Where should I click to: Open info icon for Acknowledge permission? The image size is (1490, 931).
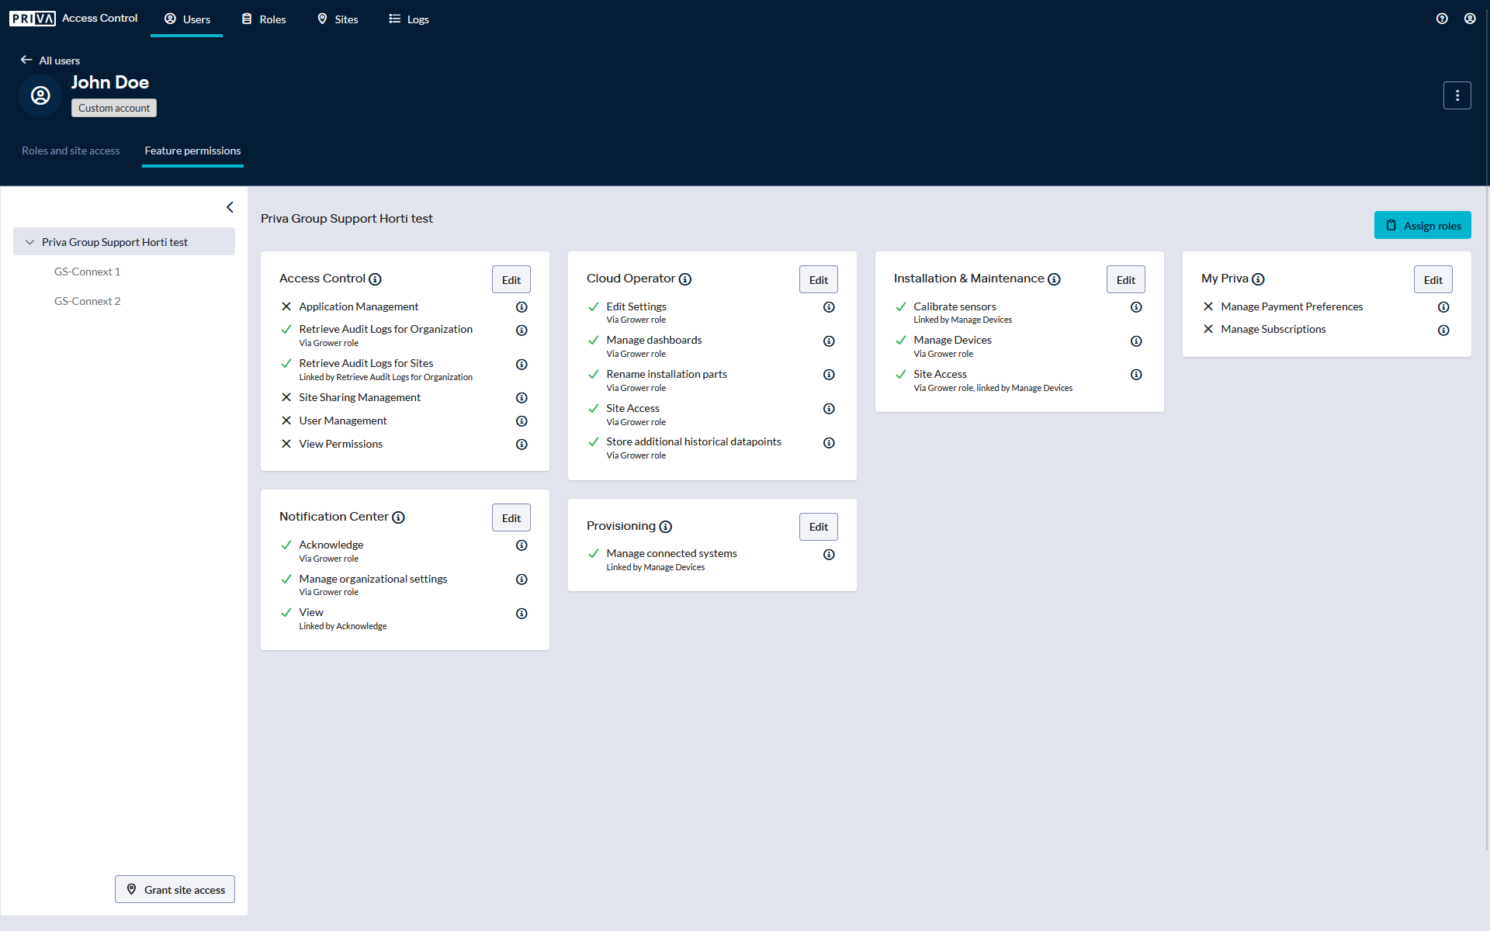[x=521, y=545]
